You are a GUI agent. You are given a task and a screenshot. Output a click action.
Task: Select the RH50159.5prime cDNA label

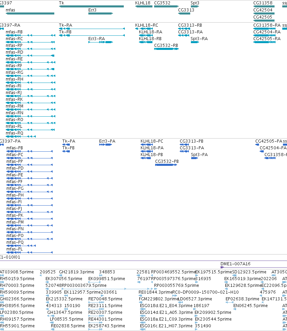pos(17,279)
